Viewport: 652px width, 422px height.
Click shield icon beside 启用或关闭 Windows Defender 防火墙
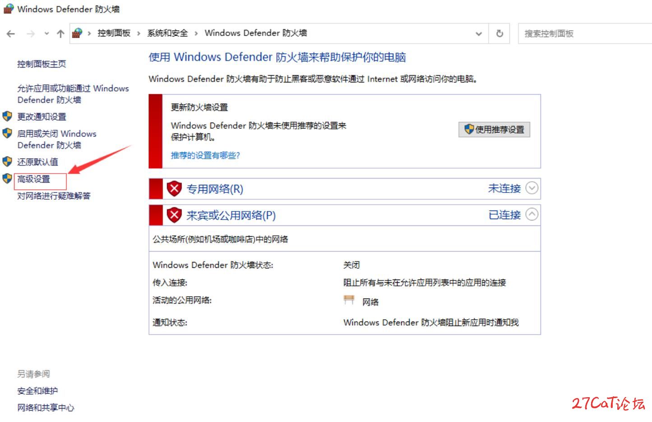pyautogui.click(x=7, y=133)
